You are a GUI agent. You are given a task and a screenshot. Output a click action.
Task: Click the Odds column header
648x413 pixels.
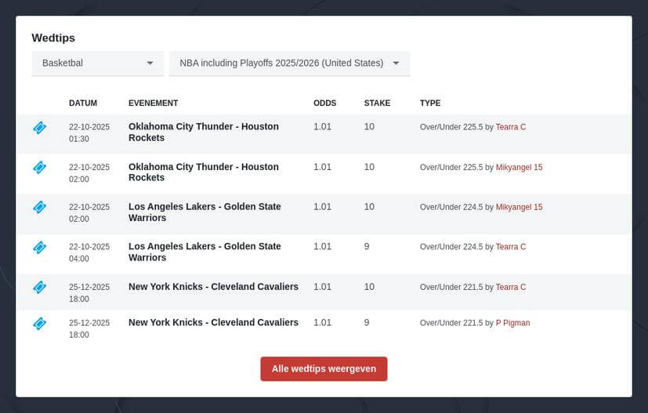[x=324, y=103]
